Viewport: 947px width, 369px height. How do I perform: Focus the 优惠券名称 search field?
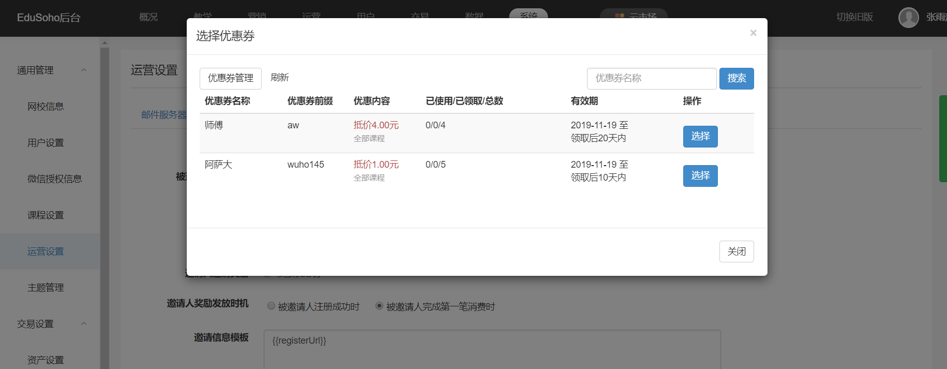tap(651, 78)
